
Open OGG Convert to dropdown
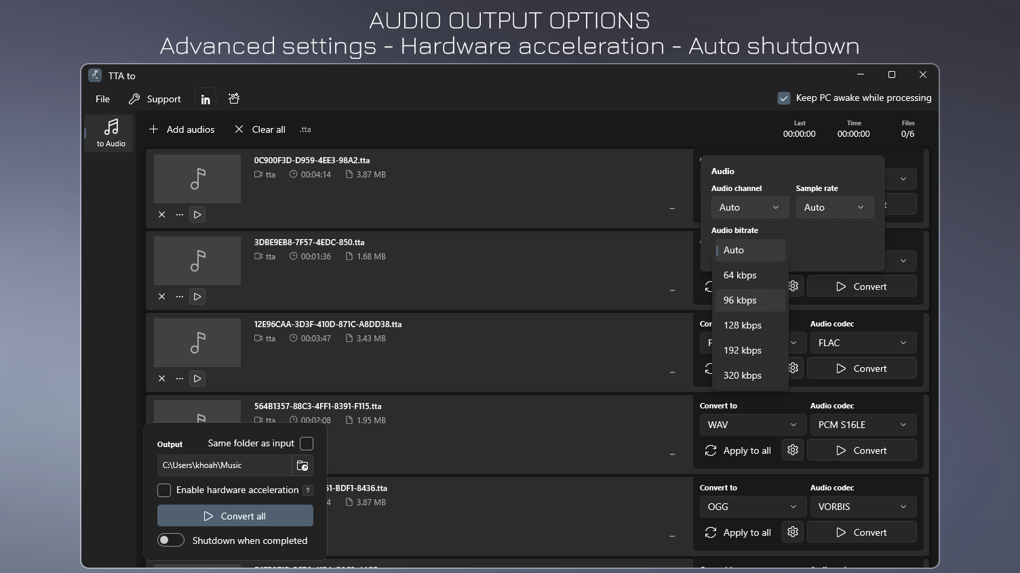tap(753, 507)
